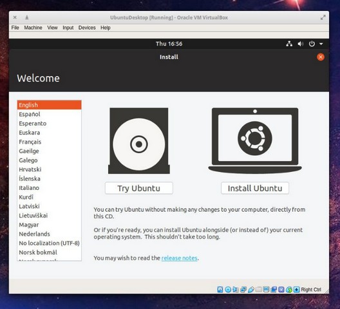Viewport: 340px width, 309px height.
Task: Select English in the language list
Action: coord(49,105)
